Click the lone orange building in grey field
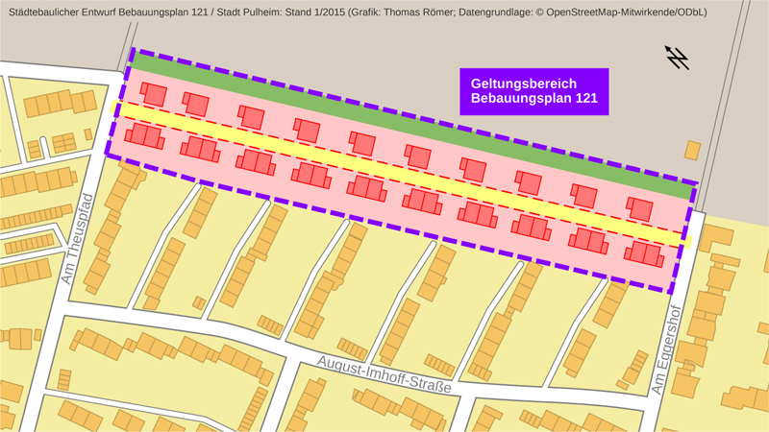Screen dimensions: 769x432 [692, 151]
